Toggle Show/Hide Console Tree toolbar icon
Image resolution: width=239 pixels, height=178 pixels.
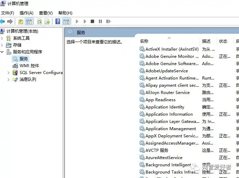pos(29,22)
